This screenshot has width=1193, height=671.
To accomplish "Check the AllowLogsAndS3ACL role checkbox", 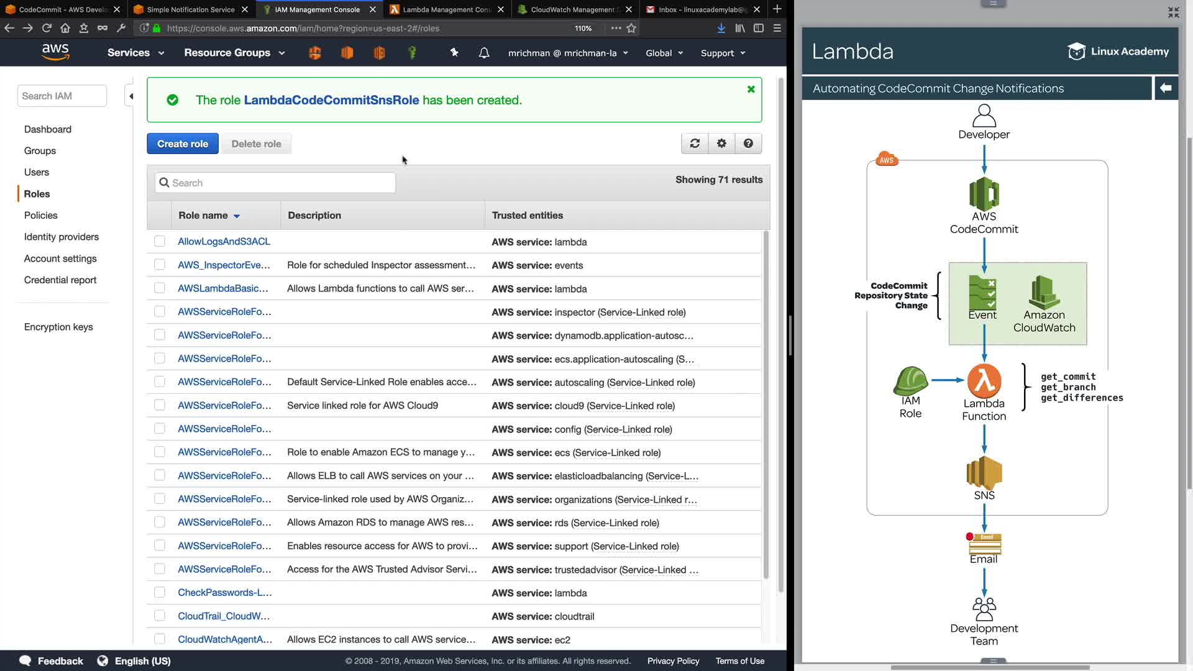I will [160, 241].
